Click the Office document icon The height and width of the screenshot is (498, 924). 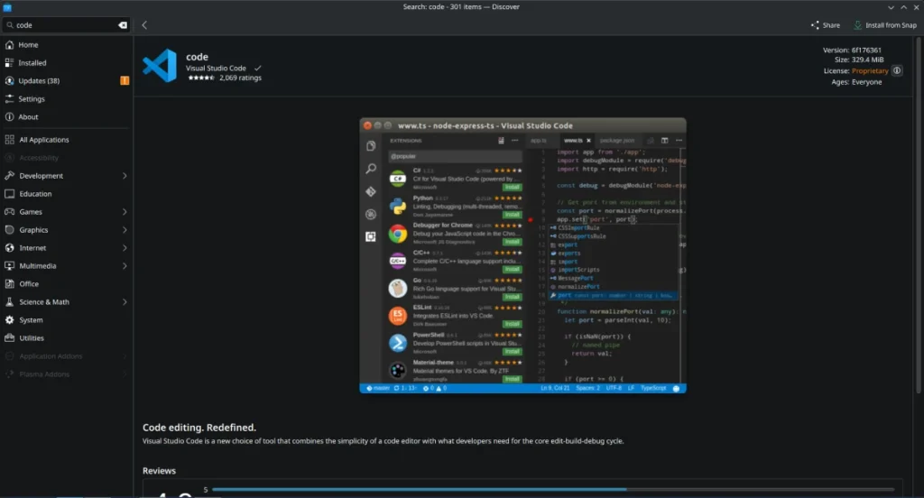[9, 284]
